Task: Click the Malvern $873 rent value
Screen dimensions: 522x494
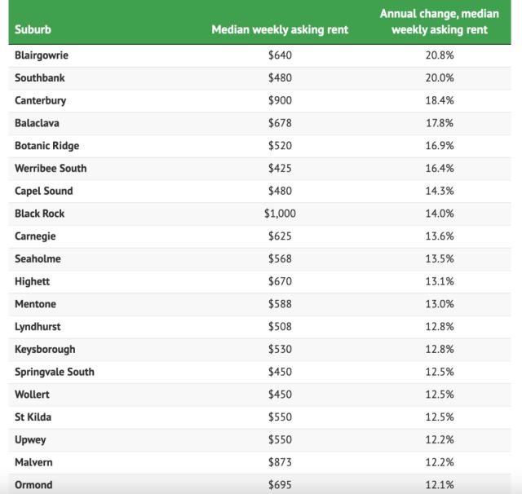Action: pos(279,462)
